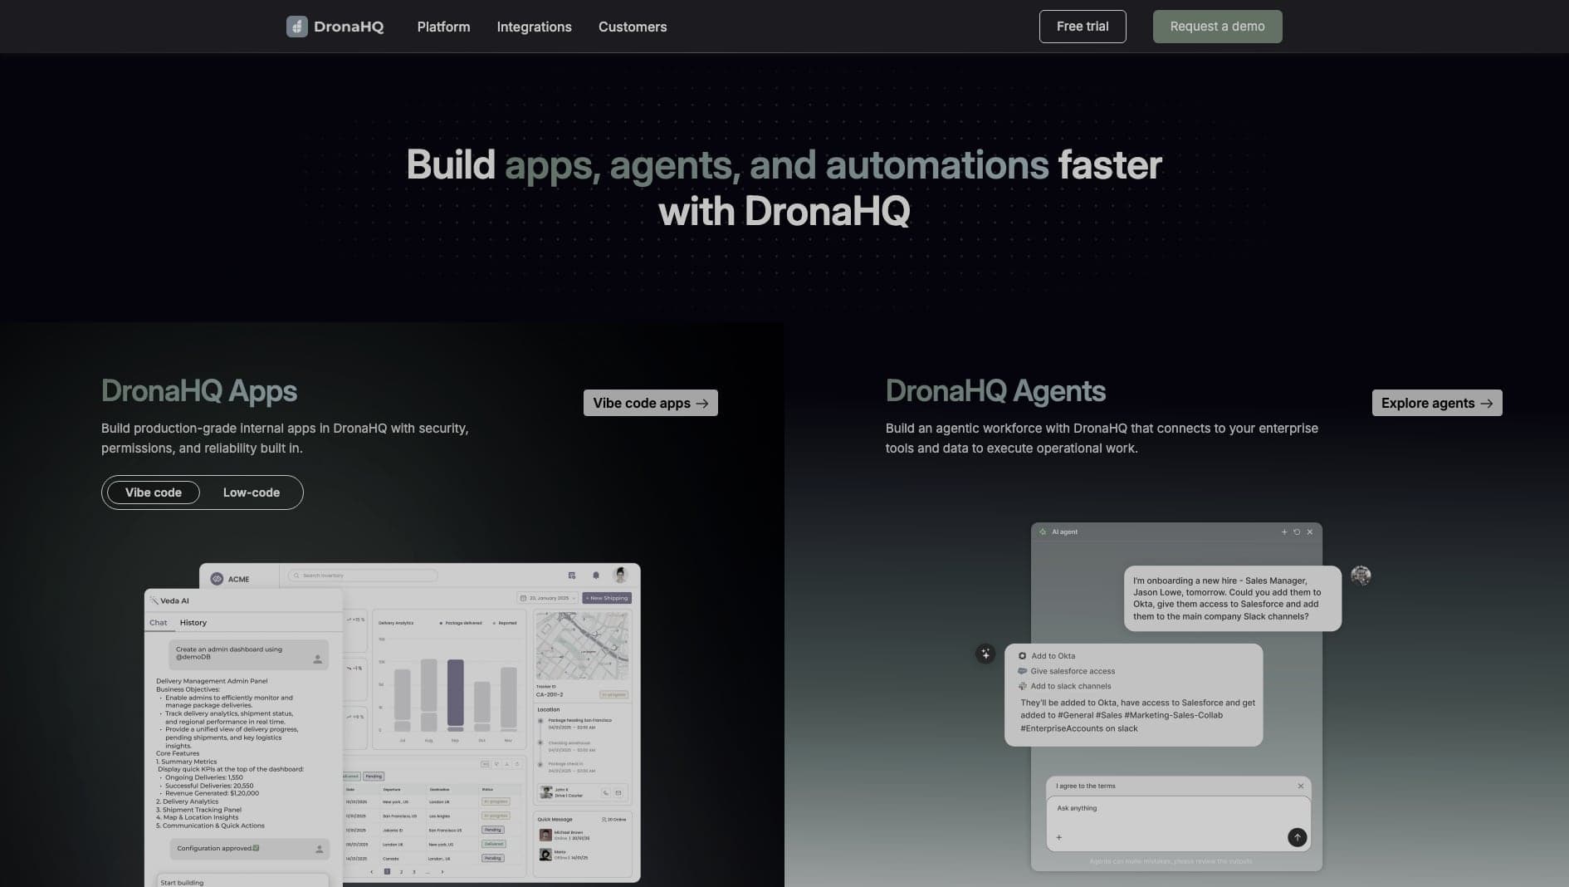Close the AI agent panel
1569x887 pixels.
click(1310, 532)
